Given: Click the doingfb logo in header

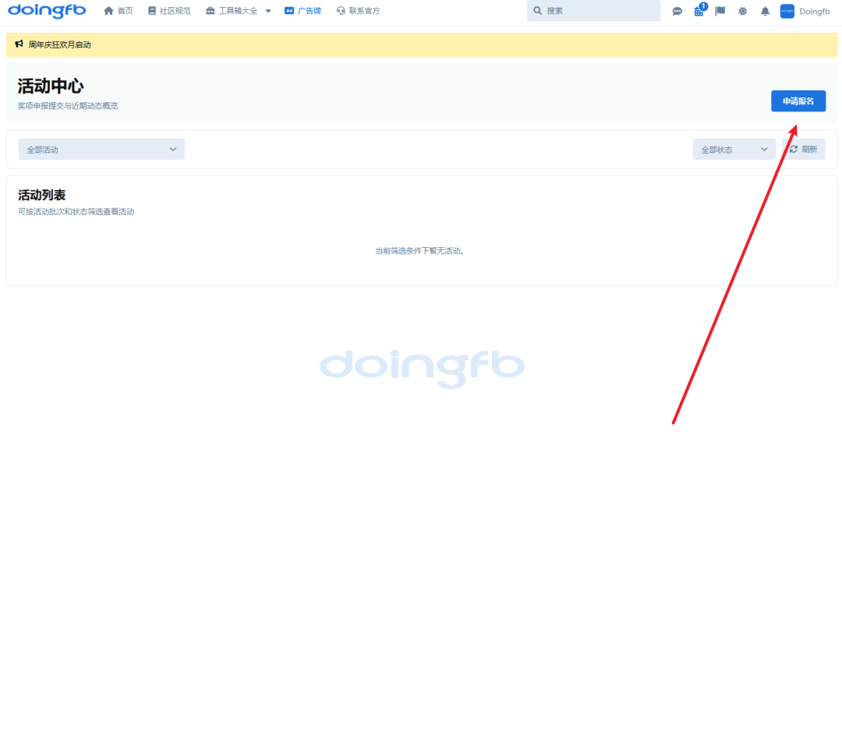Looking at the screenshot, I should (x=47, y=11).
